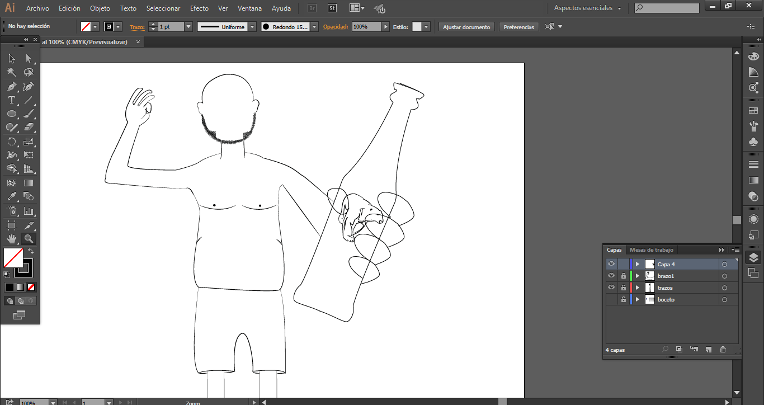Pick the Magic Wand tool

click(x=12, y=72)
